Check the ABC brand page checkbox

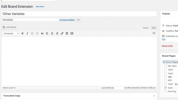[x=165, y=77]
